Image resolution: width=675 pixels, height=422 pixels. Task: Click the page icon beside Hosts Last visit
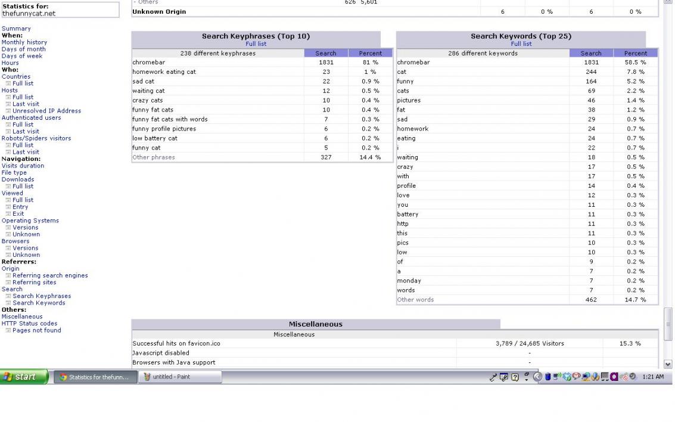click(8, 104)
